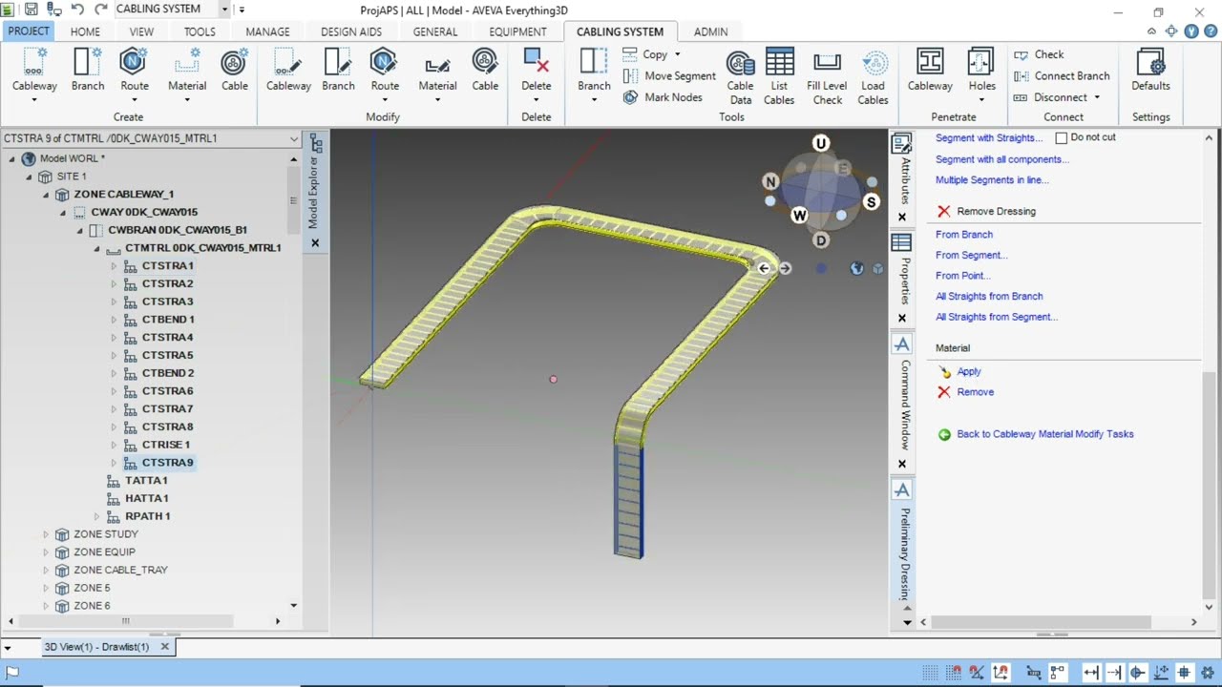
Task: Close the 3D View(1) tab
Action: click(x=164, y=647)
